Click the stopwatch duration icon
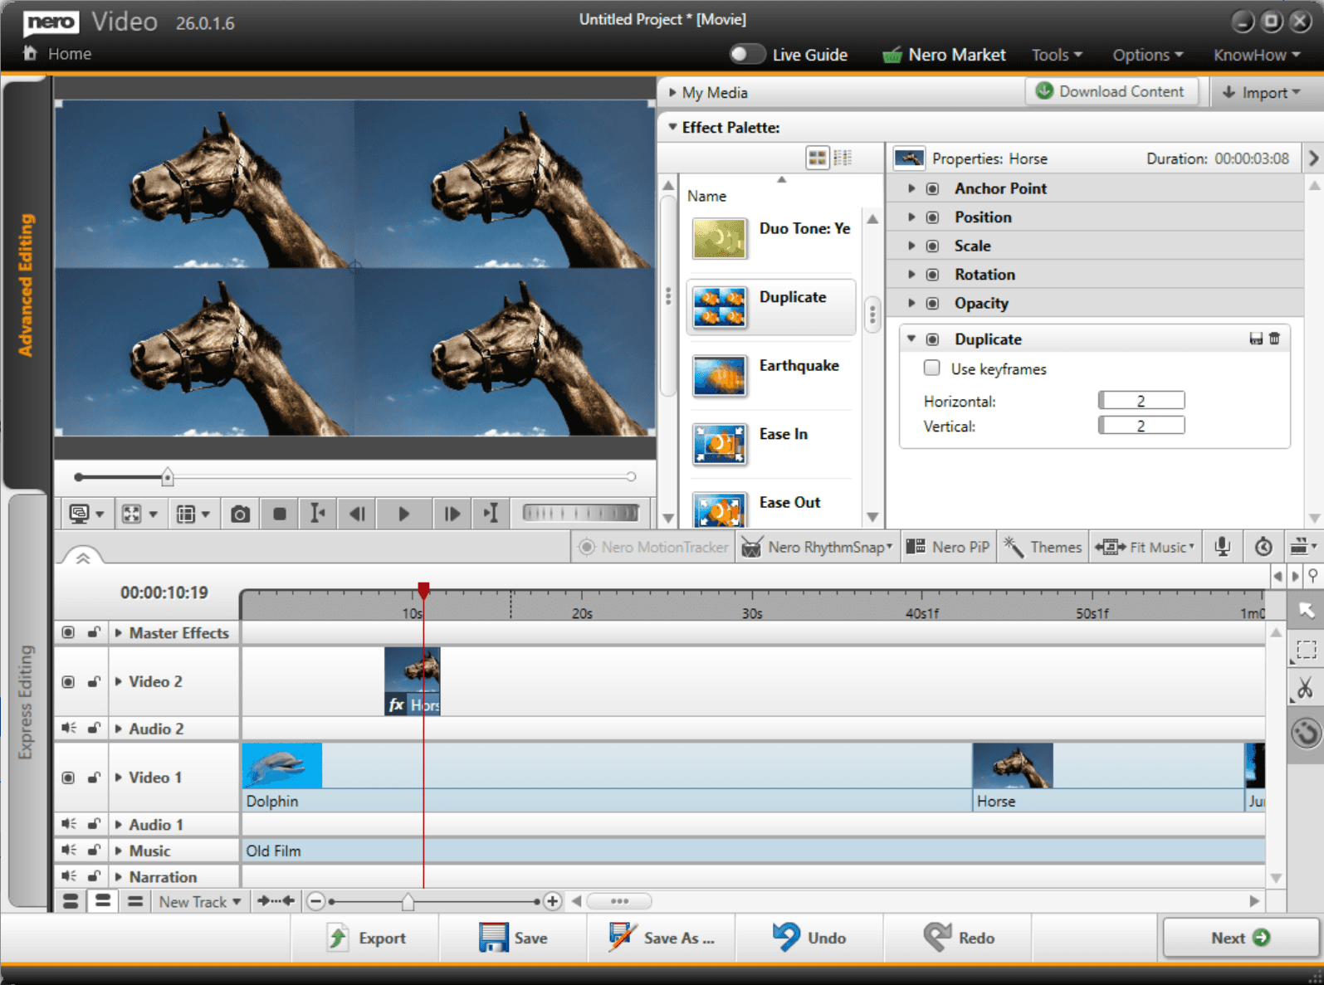The height and width of the screenshot is (985, 1324). [x=1263, y=547]
